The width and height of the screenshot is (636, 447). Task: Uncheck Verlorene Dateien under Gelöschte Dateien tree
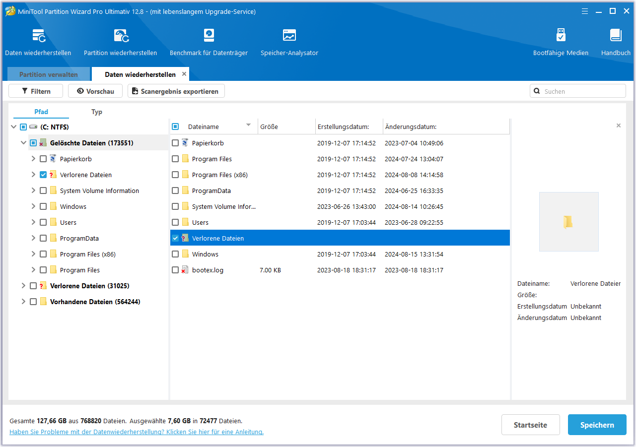tap(43, 175)
